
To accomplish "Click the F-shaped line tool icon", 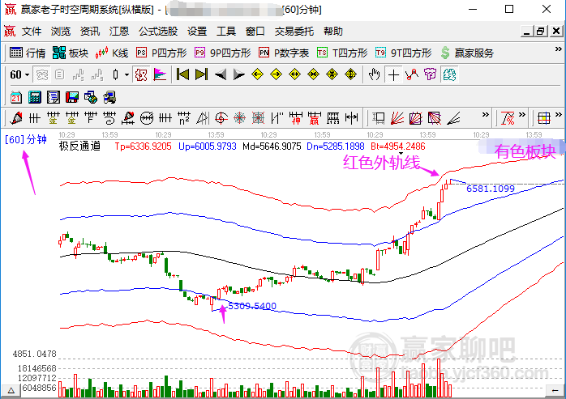I will (91, 118).
